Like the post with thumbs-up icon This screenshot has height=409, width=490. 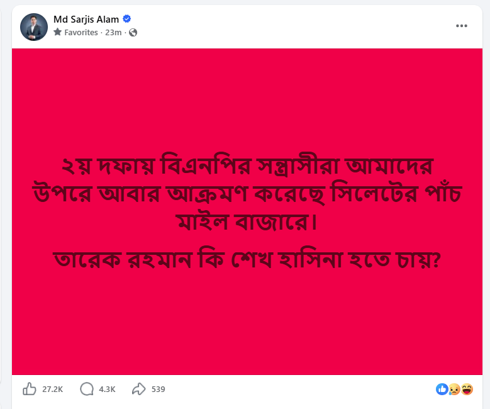click(30, 389)
